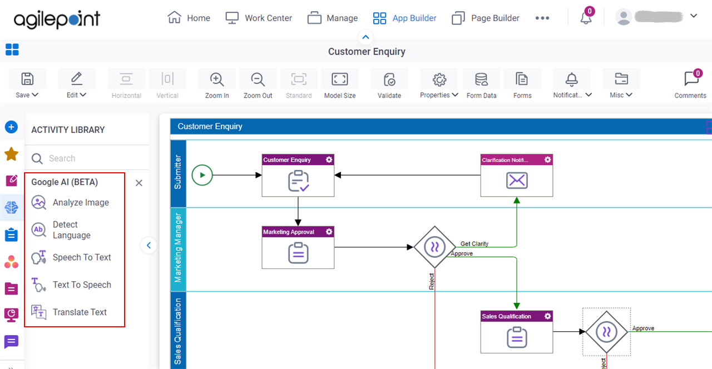Open the Comments speech bubble

(x=691, y=78)
